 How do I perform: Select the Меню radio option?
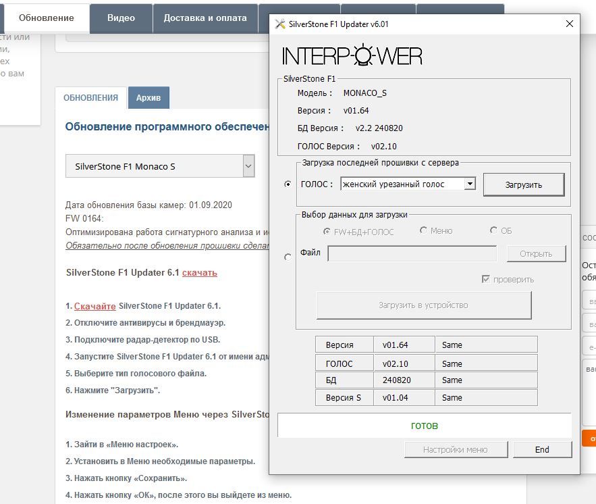point(423,230)
